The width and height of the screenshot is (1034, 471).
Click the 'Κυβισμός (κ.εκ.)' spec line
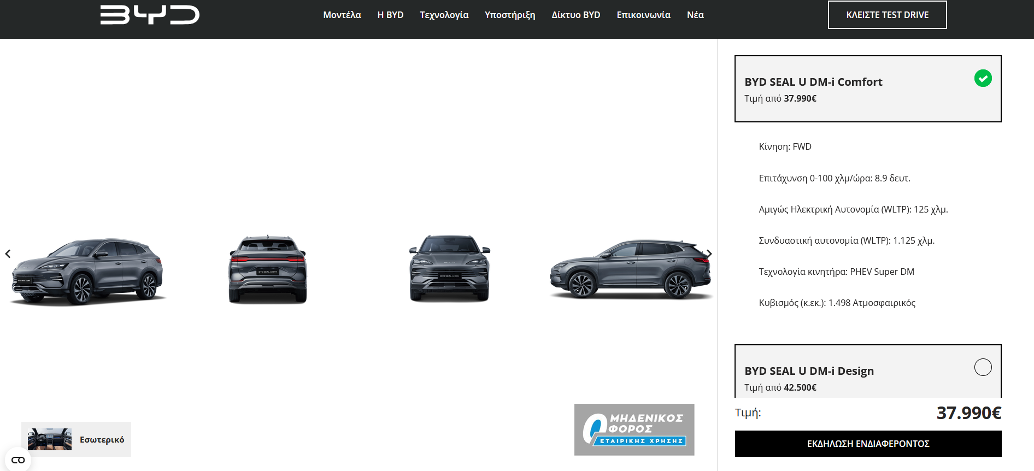[837, 303]
